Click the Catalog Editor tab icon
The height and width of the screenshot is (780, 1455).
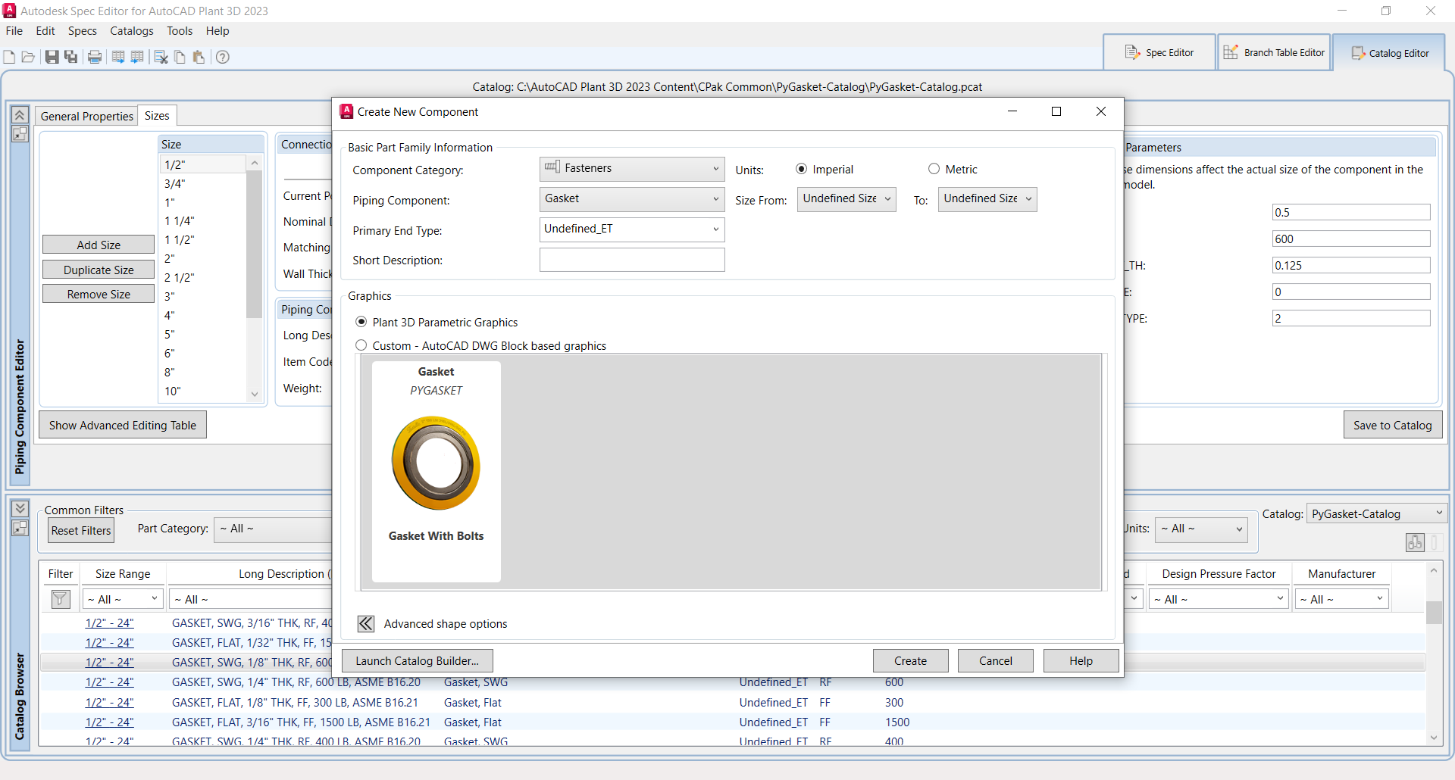click(x=1358, y=53)
